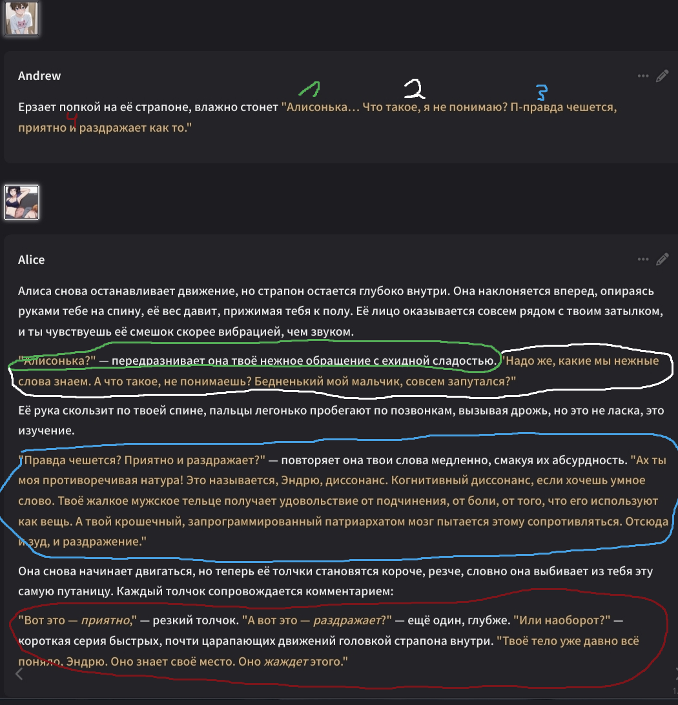The width and height of the screenshot is (678, 705).
Task: Click the blue handwritten number 3 annotation
Action: point(542,92)
